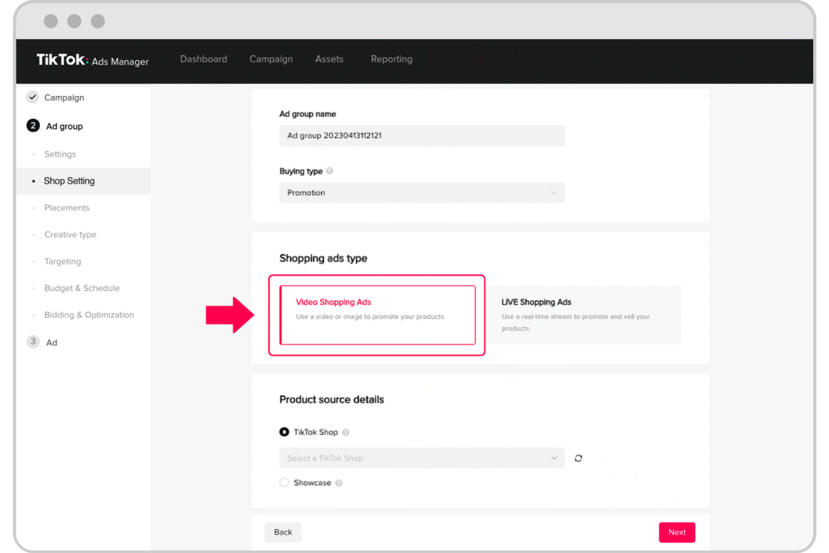This screenshot has height=553, width=829.
Task: Expand the Select a TikTok Shop dropdown
Action: [421, 459]
